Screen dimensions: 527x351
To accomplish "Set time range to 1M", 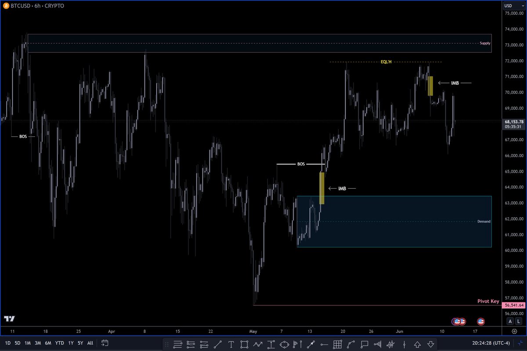I will coord(28,343).
